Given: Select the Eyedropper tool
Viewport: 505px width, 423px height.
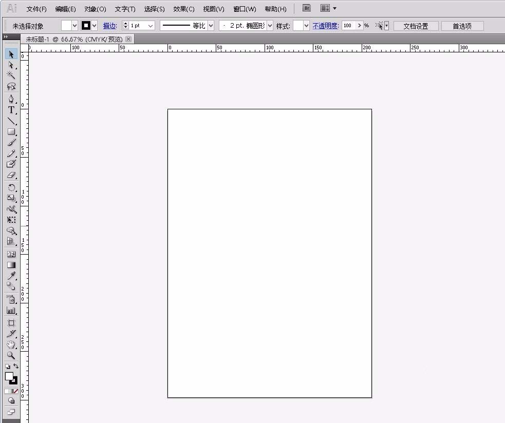Looking at the screenshot, I should click(x=11, y=276).
